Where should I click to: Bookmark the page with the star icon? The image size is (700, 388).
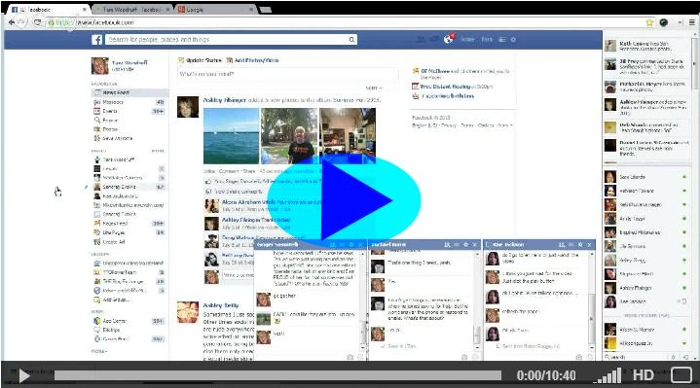[x=649, y=22]
